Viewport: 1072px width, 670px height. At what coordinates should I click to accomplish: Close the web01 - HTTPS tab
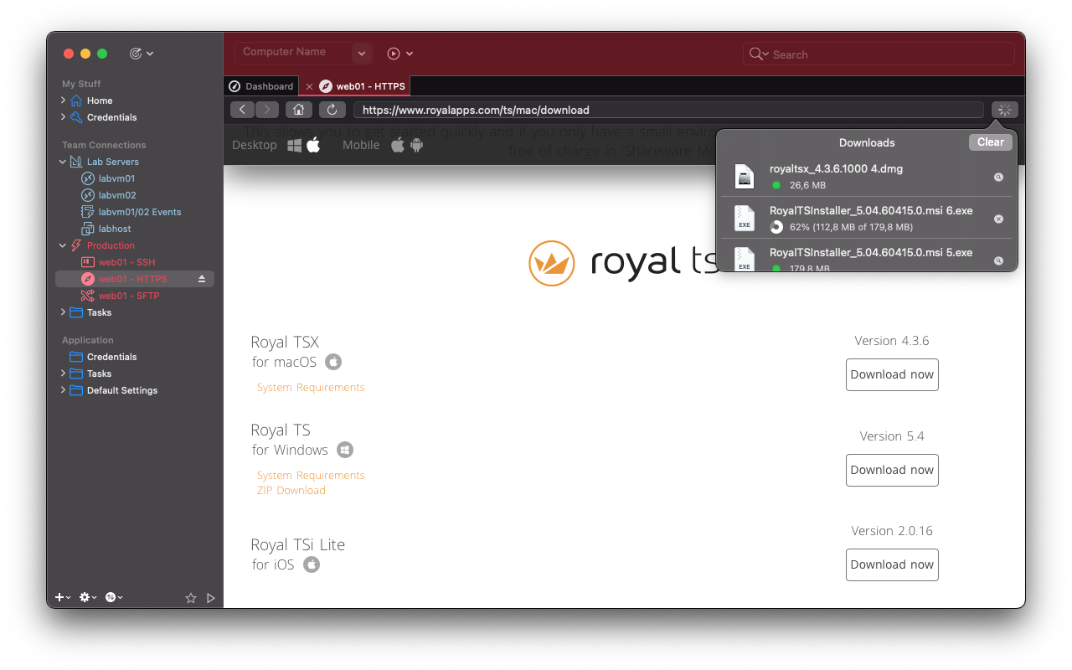[x=309, y=86]
